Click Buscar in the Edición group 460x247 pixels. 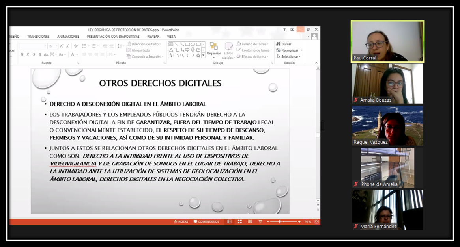pos(284,44)
